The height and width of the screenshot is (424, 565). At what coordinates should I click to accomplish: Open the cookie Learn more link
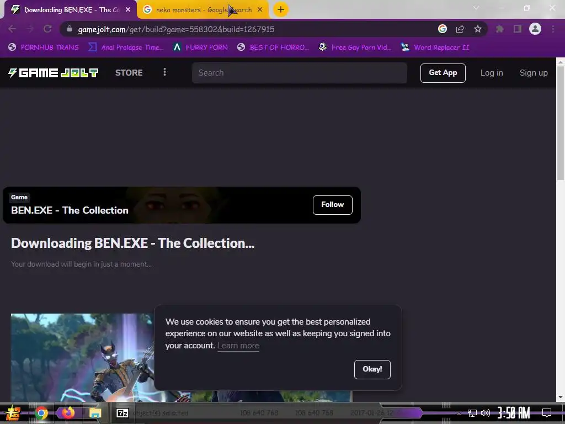point(238,346)
